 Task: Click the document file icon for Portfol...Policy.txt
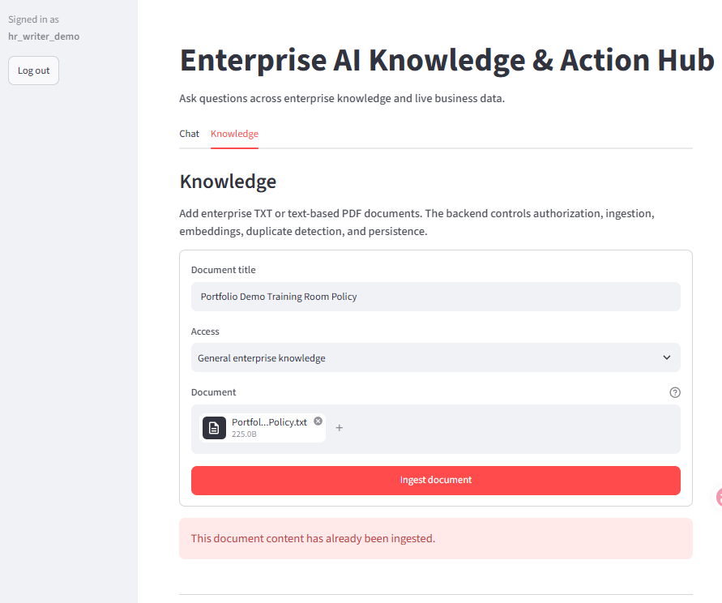click(x=214, y=428)
